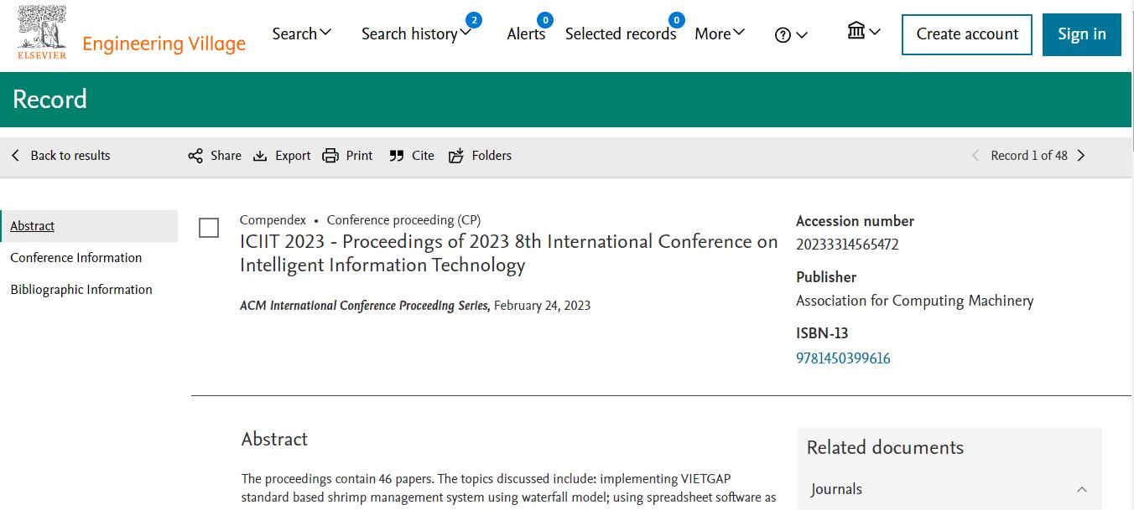
Task: Click the back arrow chevron icon
Action: pos(15,156)
